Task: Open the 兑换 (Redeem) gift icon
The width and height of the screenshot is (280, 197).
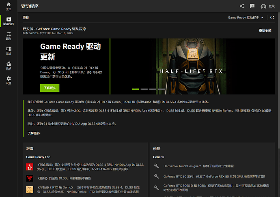Action: click(9, 65)
